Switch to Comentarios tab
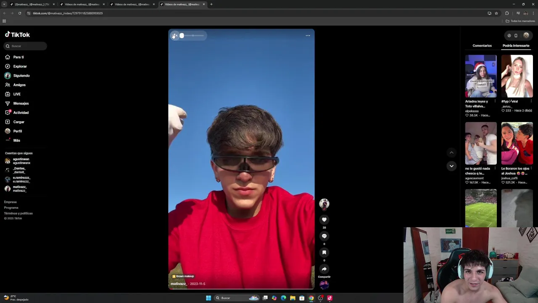 coord(482,45)
